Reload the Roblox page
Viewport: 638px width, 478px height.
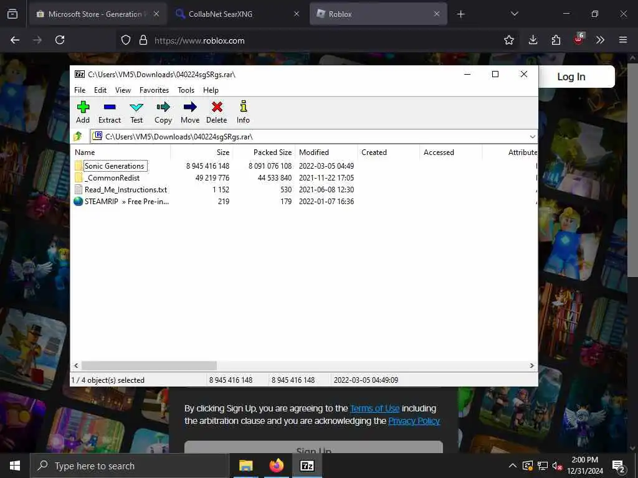click(x=60, y=40)
